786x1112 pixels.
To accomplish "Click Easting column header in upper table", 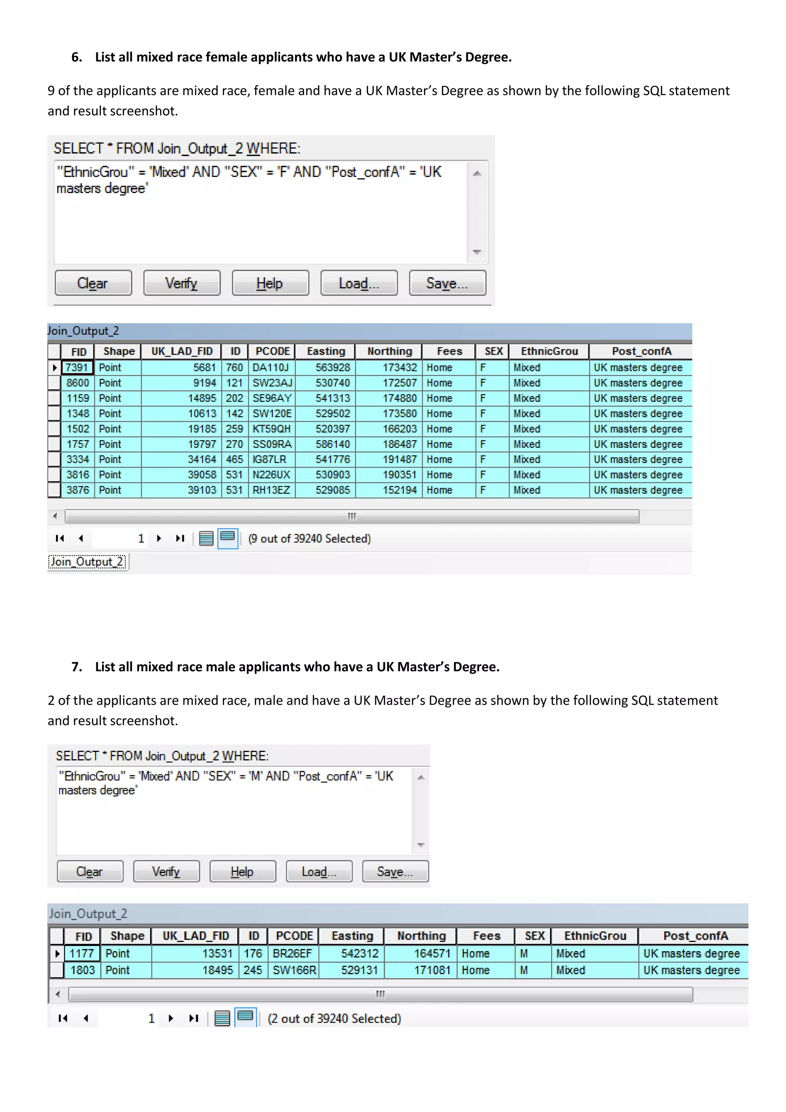I will click(x=326, y=352).
